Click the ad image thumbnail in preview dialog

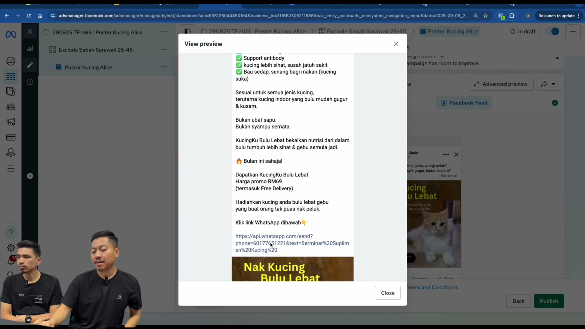click(292, 269)
